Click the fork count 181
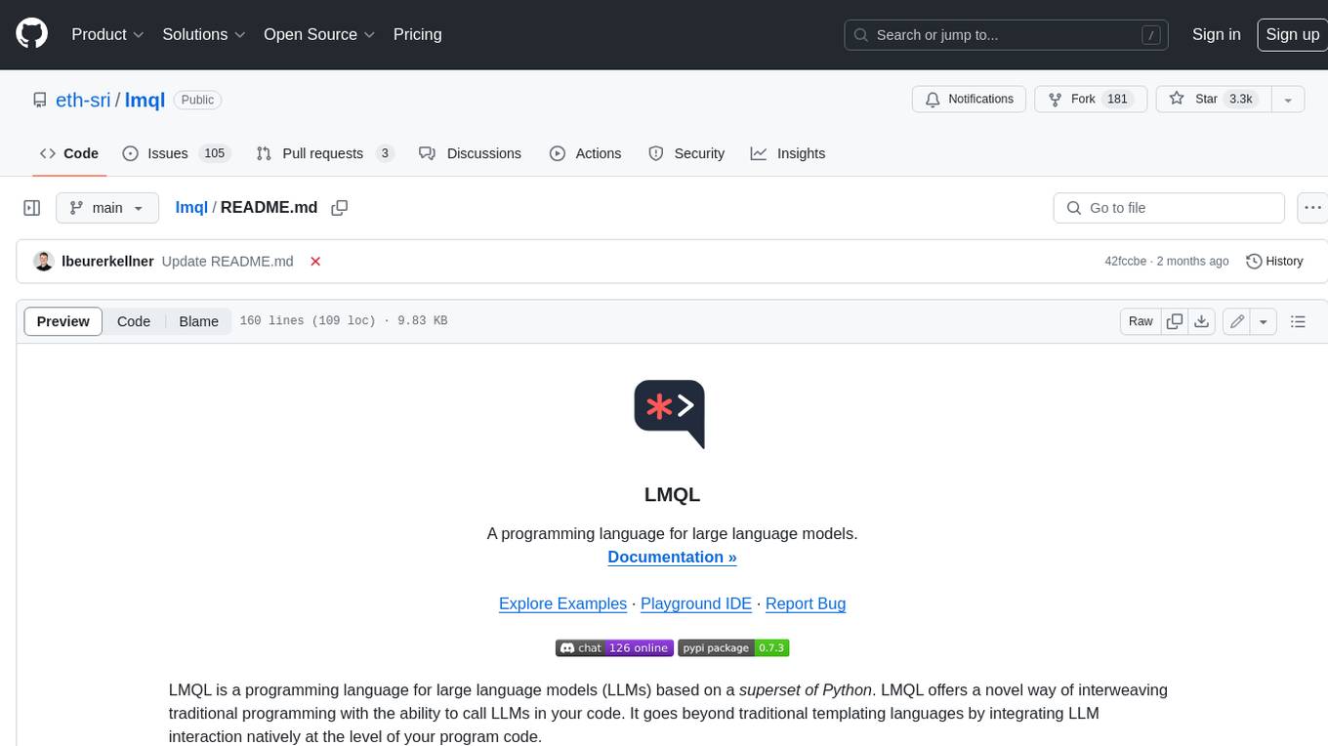 [1117, 100]
